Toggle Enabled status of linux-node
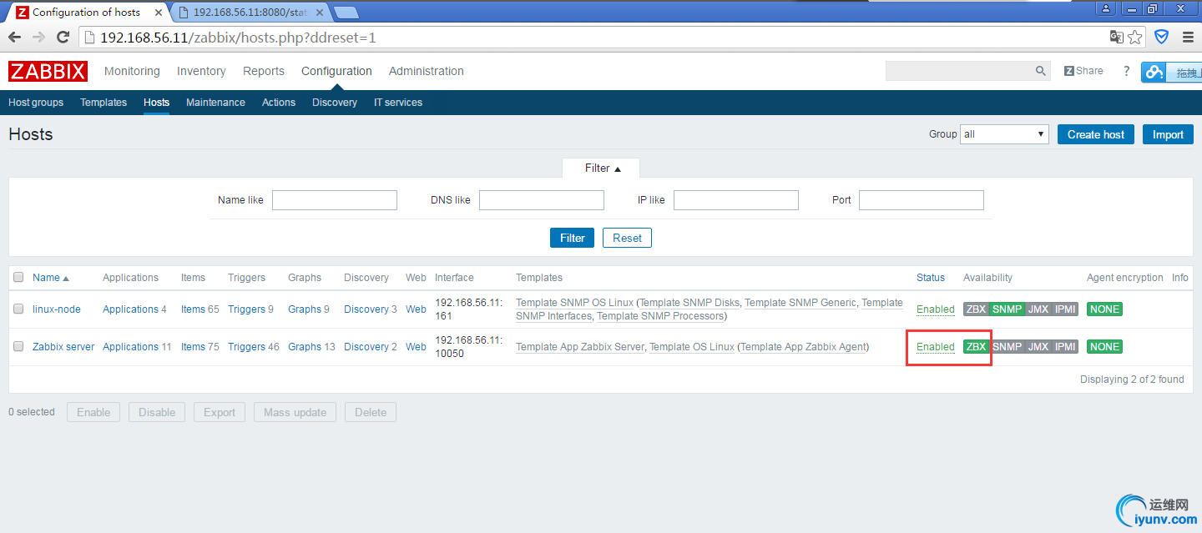The height and width of the screenshot is (533, 1202). pos(936,309)
